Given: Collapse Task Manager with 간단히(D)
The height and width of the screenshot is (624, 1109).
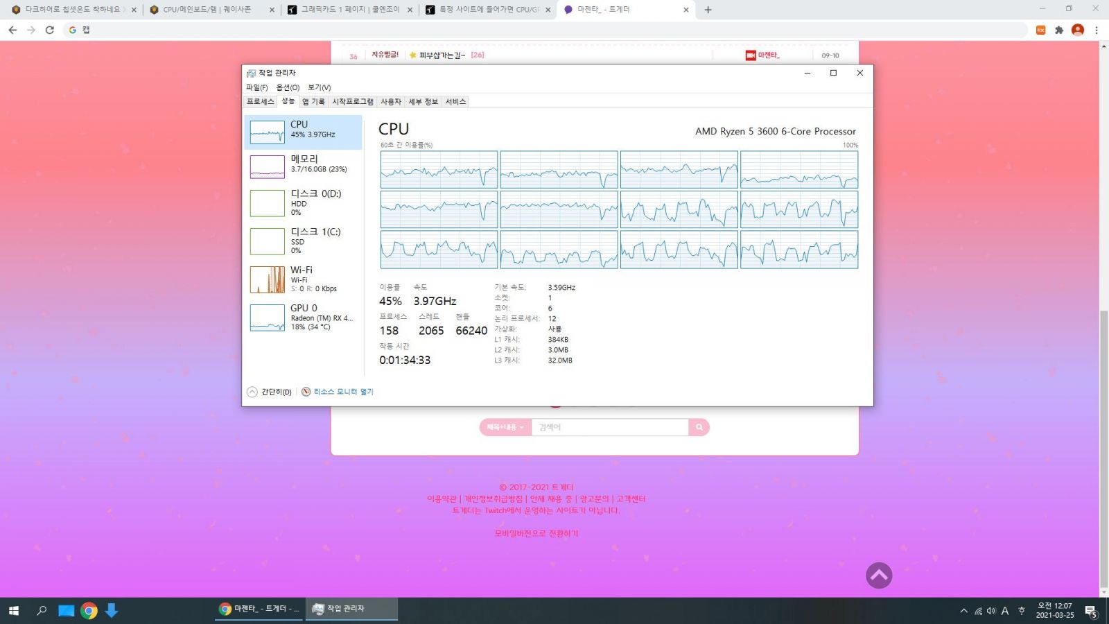Looking at the screenshot, I should [270, 391].
